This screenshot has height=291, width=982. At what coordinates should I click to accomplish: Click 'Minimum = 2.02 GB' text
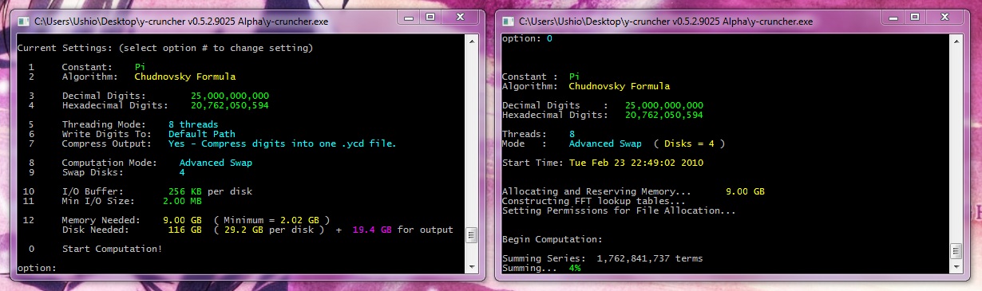pyautogui.click(x=272, y=220)
